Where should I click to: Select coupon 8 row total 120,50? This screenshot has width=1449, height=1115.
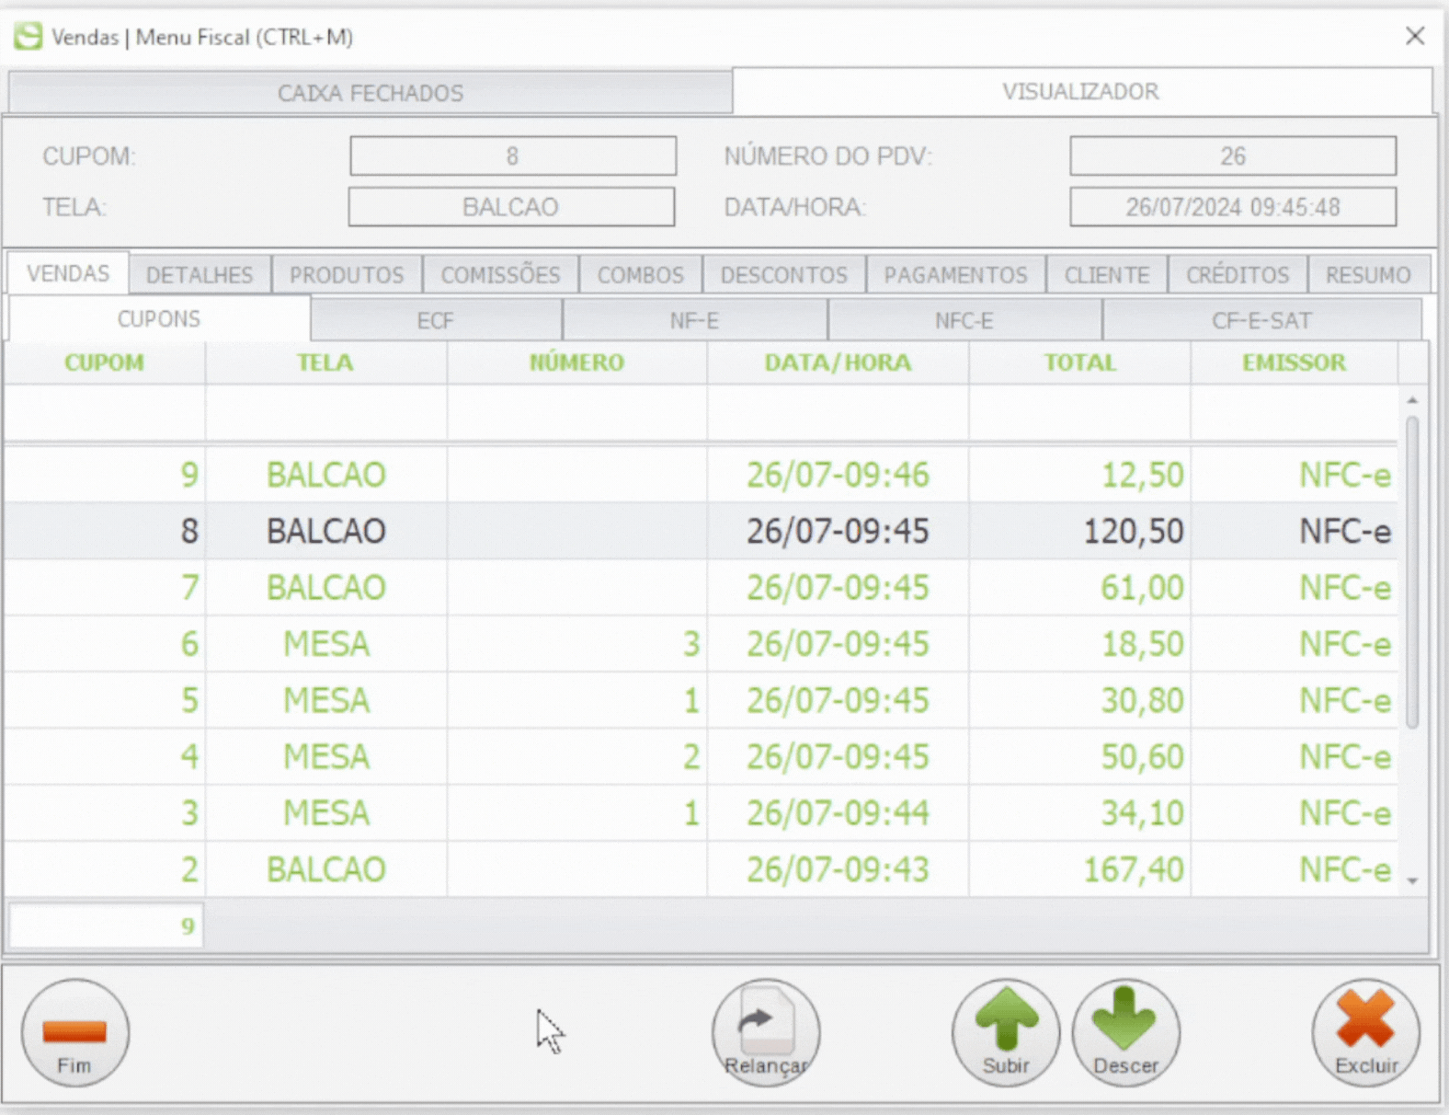(701, 531)
